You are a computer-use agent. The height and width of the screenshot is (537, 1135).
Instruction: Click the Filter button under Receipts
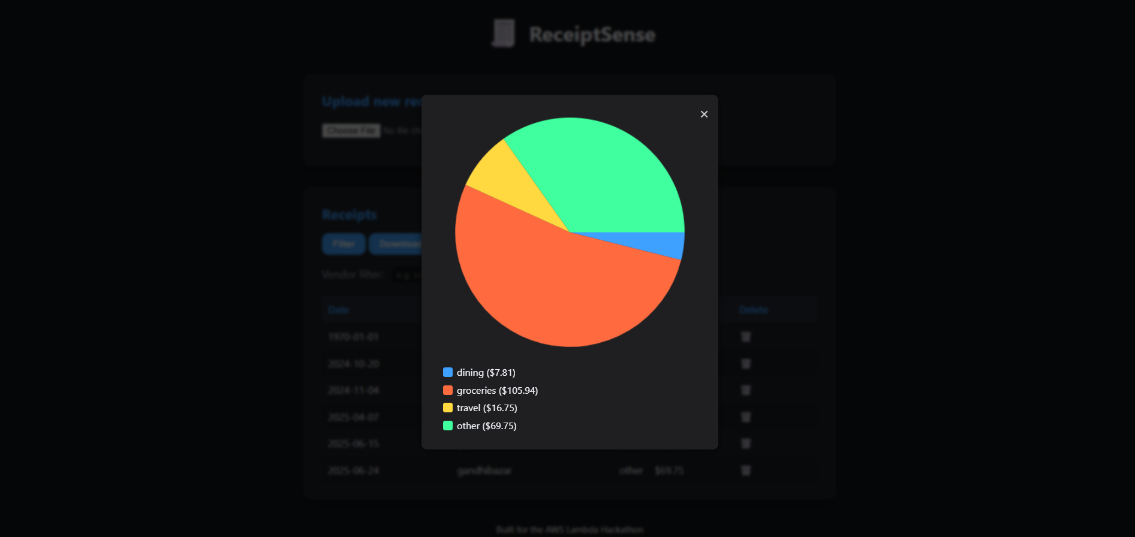point(344,244)
